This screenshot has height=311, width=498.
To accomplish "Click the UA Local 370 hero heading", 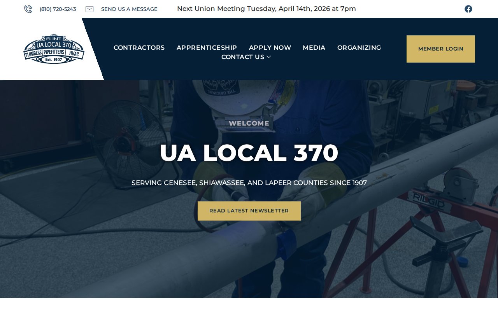I will (x=249, y=153).
